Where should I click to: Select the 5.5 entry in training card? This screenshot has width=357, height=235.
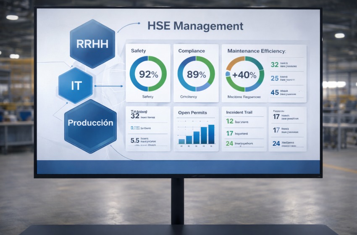[x=135, y=140]
